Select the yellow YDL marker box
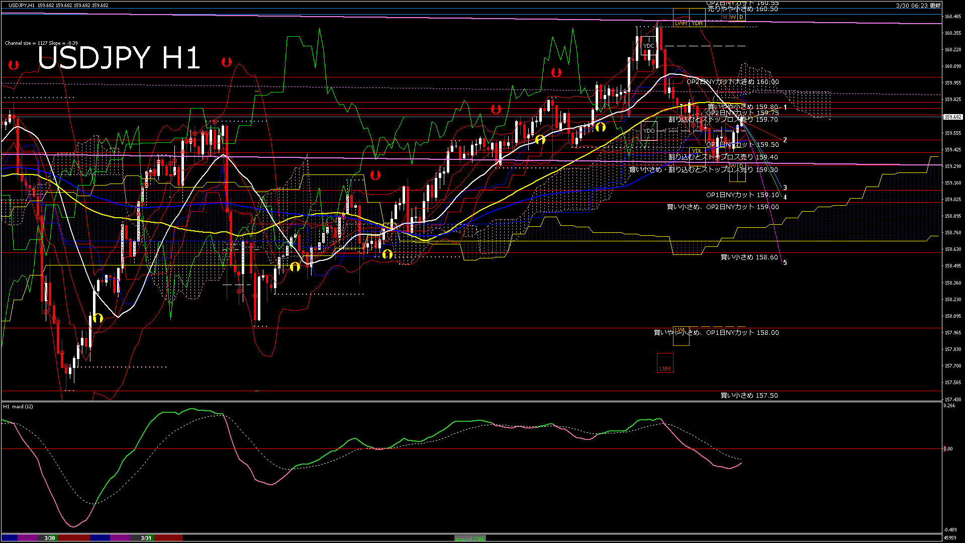Screen dimensions: 965x543 (x=697, y=151)
